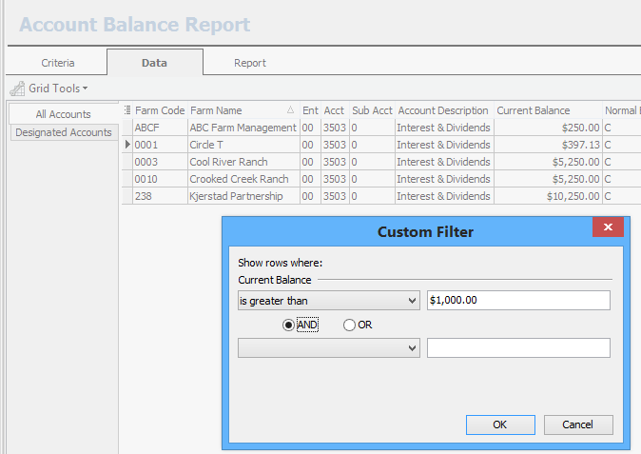641x454 pixels.
Task: Switch to the Criteria tab
Action: pos(58,63)
